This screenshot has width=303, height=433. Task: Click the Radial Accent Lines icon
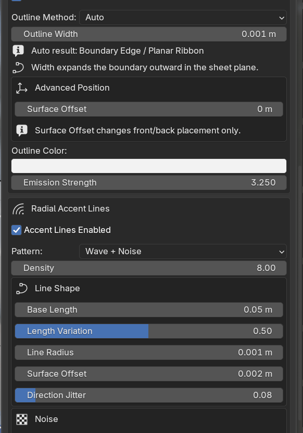[x=19, y=209]
